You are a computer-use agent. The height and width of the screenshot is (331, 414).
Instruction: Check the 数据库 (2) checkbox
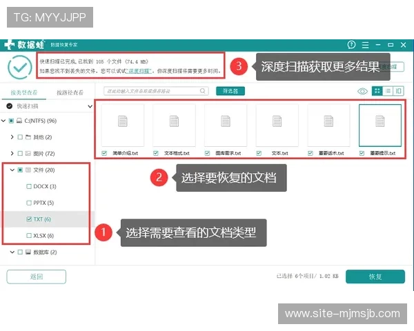pyautogui.click(x=20, y=252)
